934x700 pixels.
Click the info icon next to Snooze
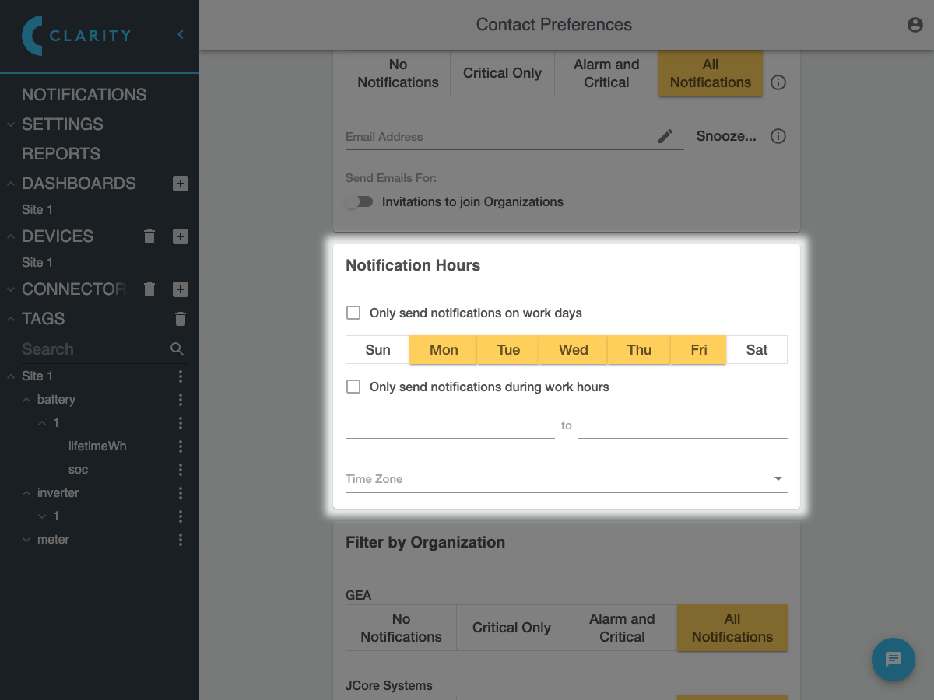(x=778, y=136)
